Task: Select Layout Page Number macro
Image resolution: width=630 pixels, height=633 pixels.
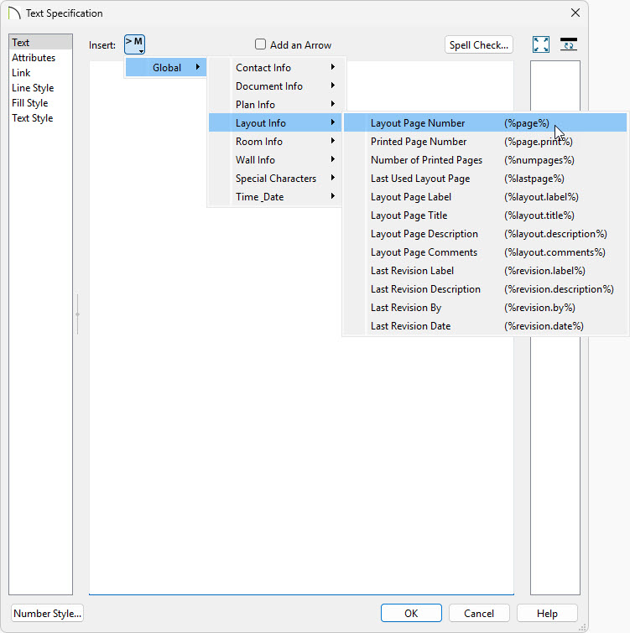Action: pyautogui.click(x=418, y=123)
